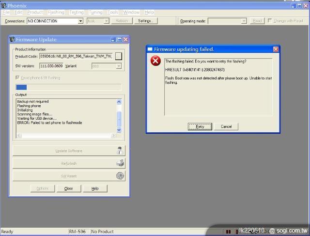This screenshot has width=310, height=236.
Task: Click the Refresh button in toolbar
Action: coord(122,21)
